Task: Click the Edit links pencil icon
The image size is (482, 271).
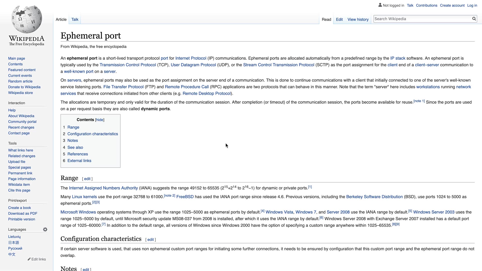Action: (29, 259)
